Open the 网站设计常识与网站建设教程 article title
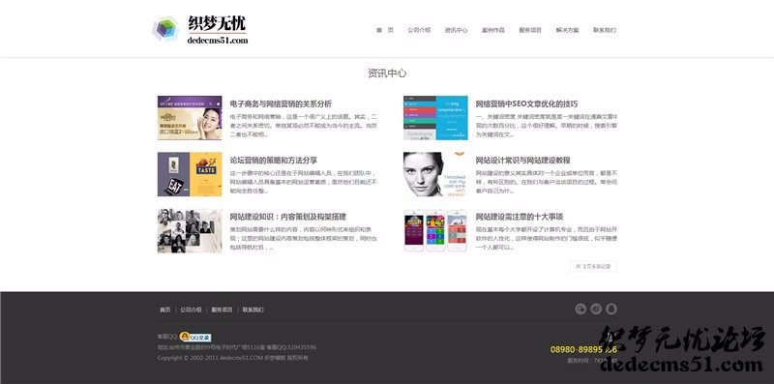Viewport: 774px width, 384px height. point(522,160)
